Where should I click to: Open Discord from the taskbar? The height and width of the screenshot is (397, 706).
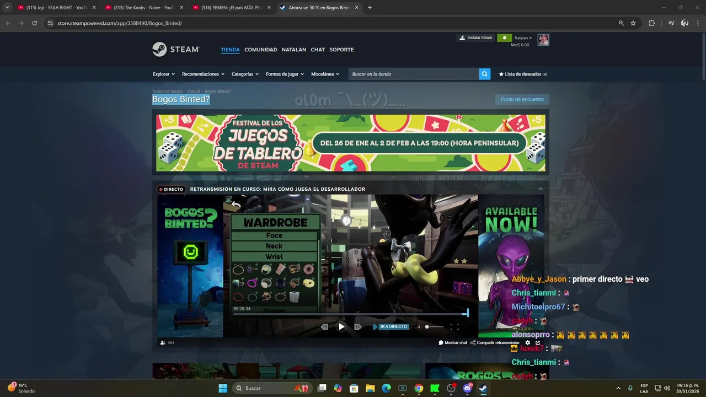point(468,388)
